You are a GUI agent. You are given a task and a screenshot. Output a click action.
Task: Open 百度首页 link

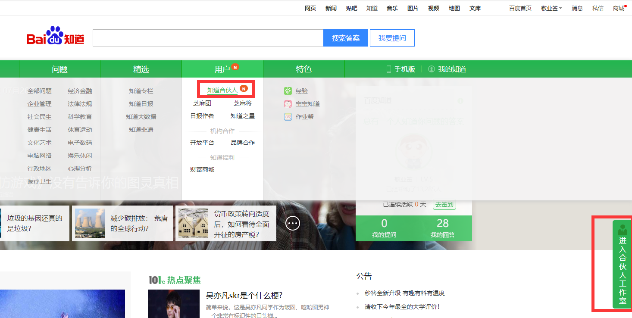[x=520, y=8]
